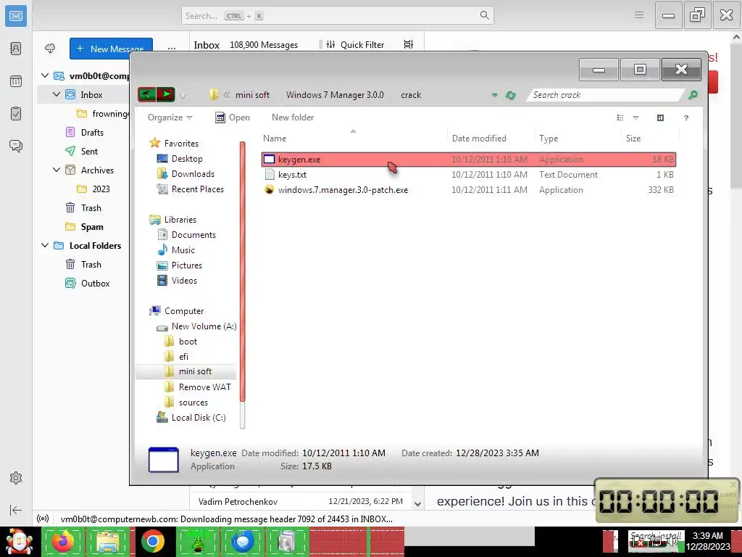Image resolution: width=742 pixels, height=557 pixels.
Task: Click 'Windows 7 Manager 3.0.0' breadcrumb
Action: pyautogui.click(x=335, y=95)
